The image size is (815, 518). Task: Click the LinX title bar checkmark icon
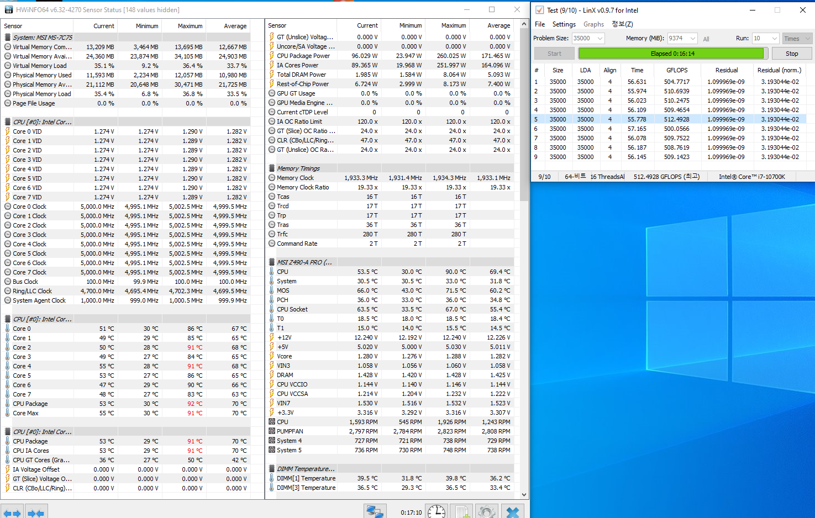coord(539,10)
